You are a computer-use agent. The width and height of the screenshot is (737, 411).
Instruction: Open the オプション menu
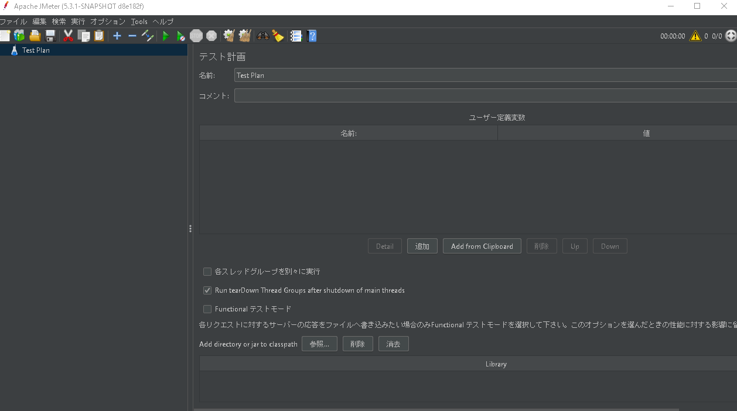pyautogui.click(x=108, y=22)
